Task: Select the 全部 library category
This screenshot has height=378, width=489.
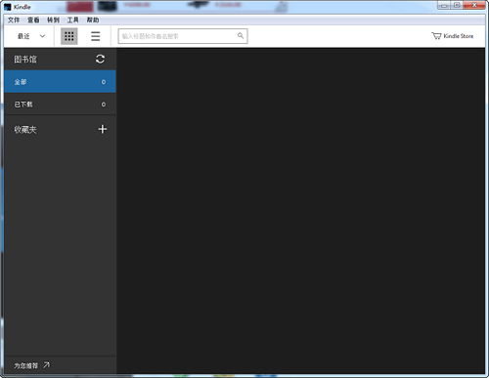Action: [60, 82]
